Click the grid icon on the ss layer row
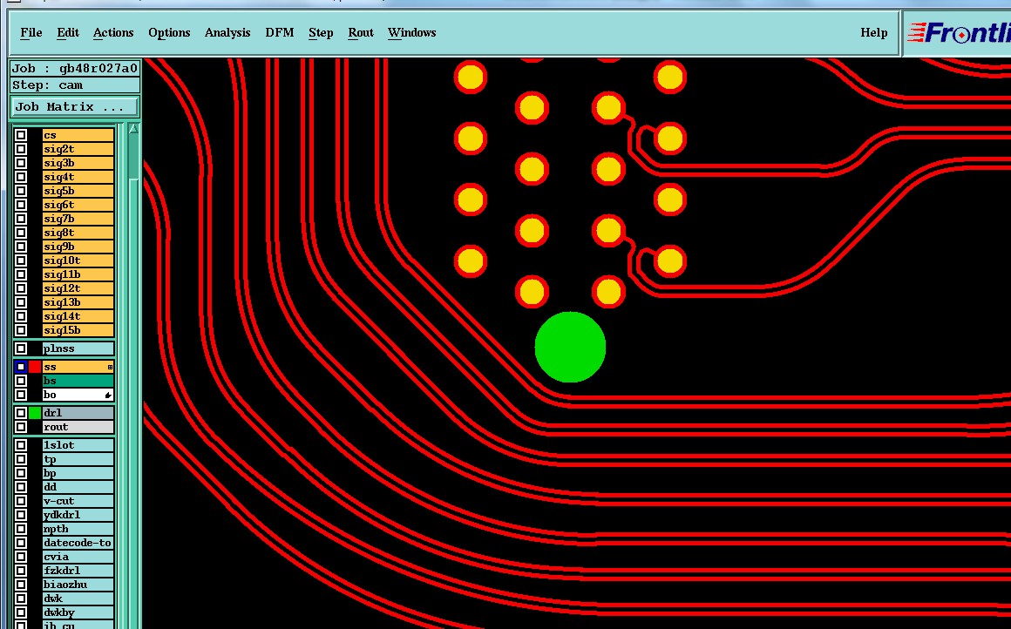 (111, 367)
